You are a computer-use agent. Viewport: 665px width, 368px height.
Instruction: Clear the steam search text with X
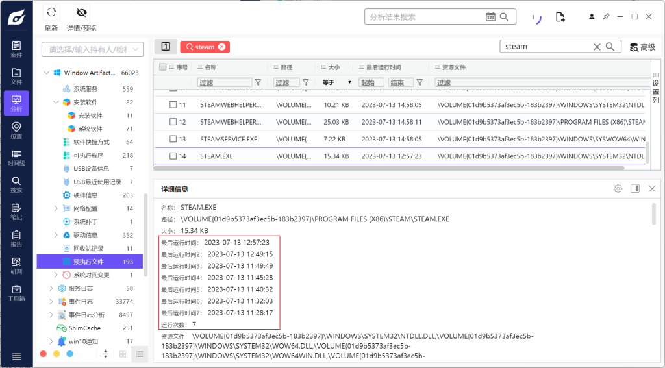tap(597, 47)
